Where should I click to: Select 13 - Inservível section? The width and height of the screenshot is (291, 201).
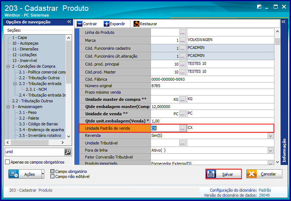(24, 61)
